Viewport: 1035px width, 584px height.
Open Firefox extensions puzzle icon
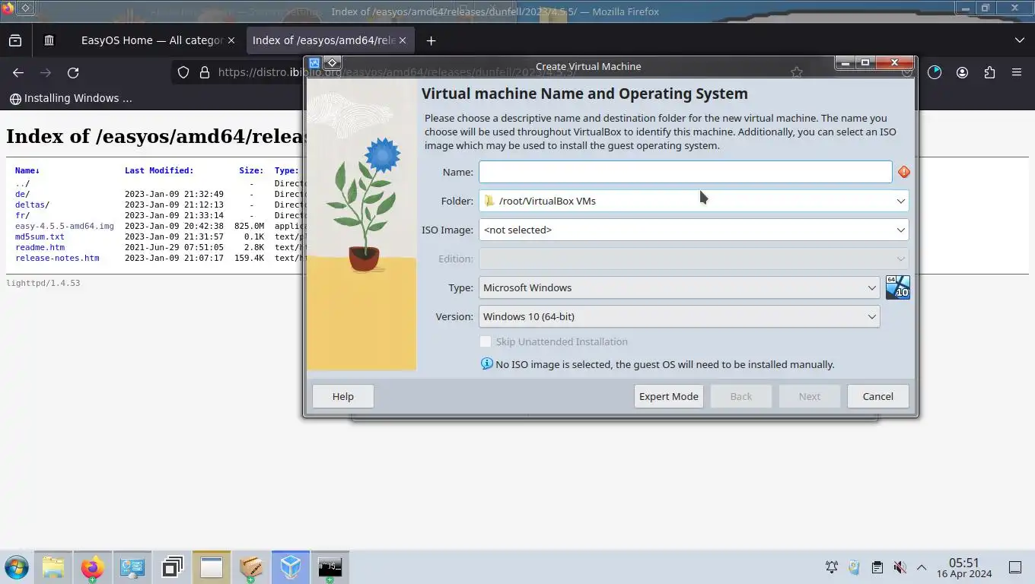[989, 72]
